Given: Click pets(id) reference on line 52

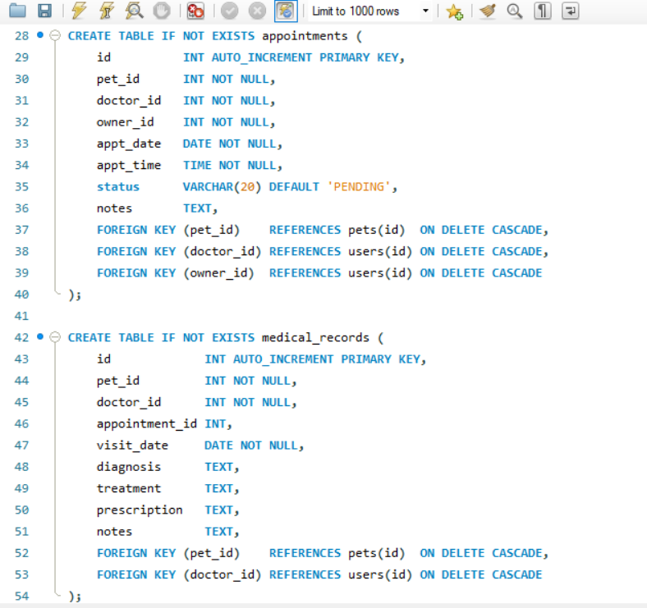Looking at the screenshot, I should coord(376,553).
